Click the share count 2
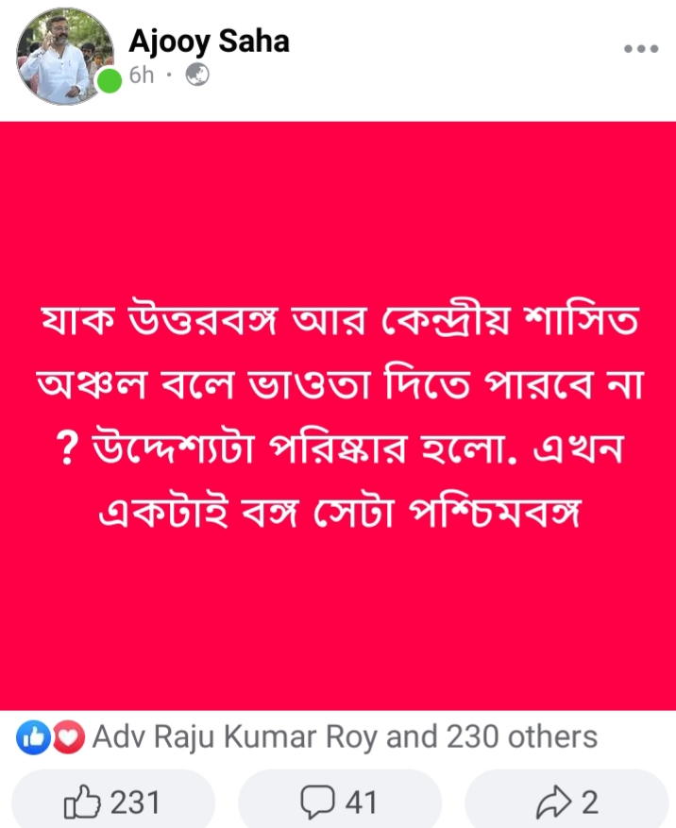676x828 pixels. [x=590, y=803]
